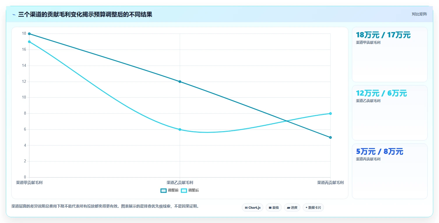This screenshot has width=439, height=223.
Task: Click the 18万元 / 17万元 card value
Action: pyautogui.click(x=383, y=35)
